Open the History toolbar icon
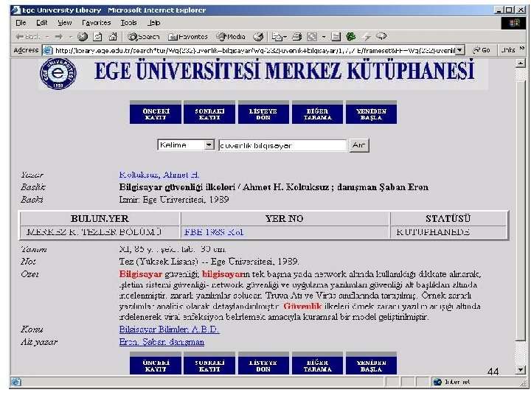This screenshot has height=398, width=531. coord(258,37)
